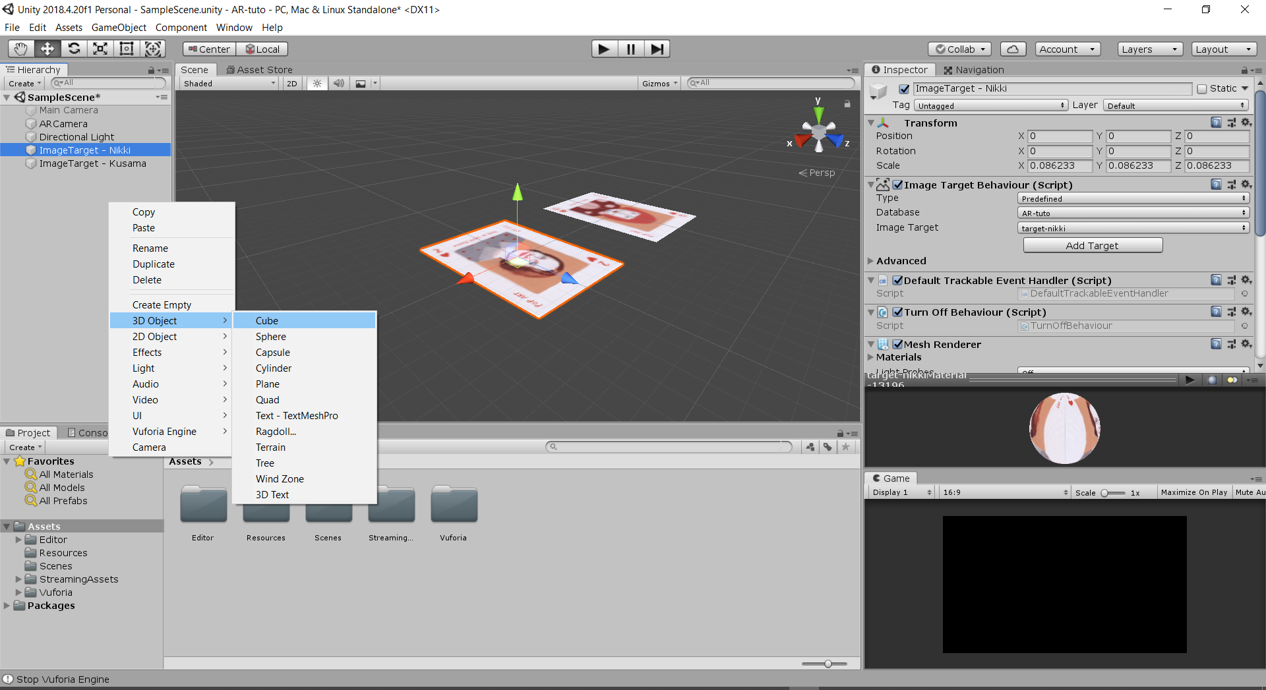Viewport: 1266px width, 690px height.
Task: Click the Step frame button
Action: [x=657, y=49]
